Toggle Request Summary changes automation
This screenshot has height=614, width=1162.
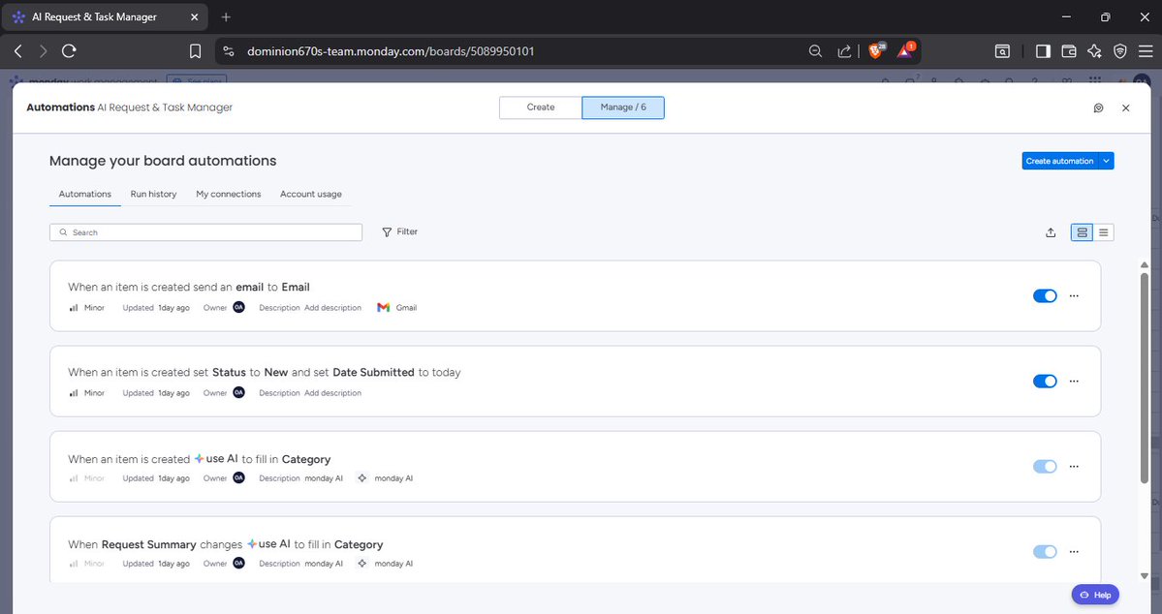click(x=1045, y=552)
